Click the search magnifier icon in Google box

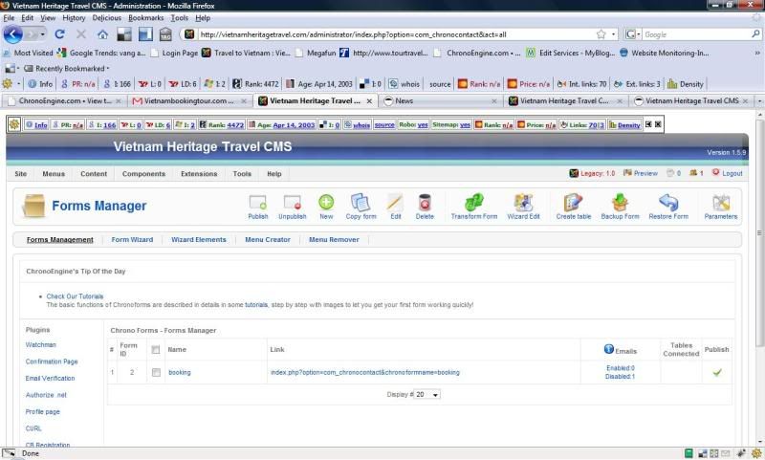click(x=755, y=34)
